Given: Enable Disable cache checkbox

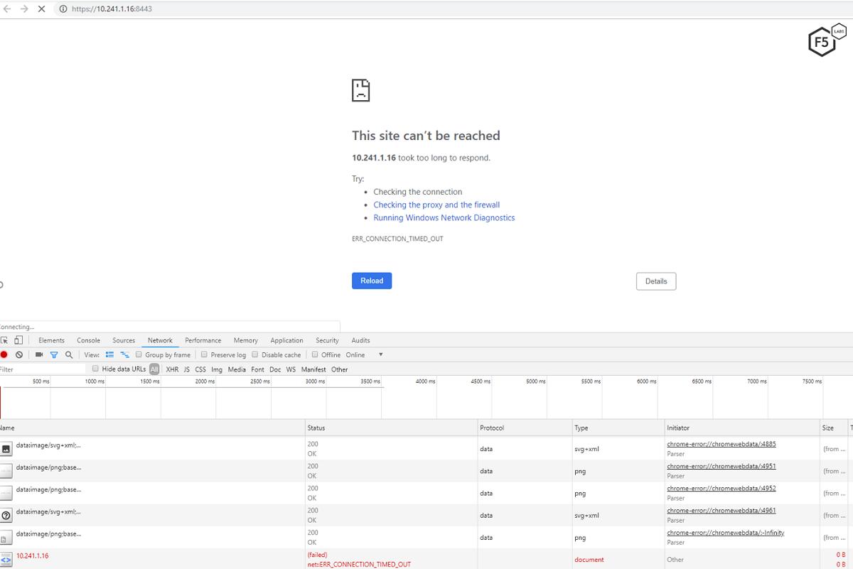Looking at the screenshot, I should tap(255, 354).
